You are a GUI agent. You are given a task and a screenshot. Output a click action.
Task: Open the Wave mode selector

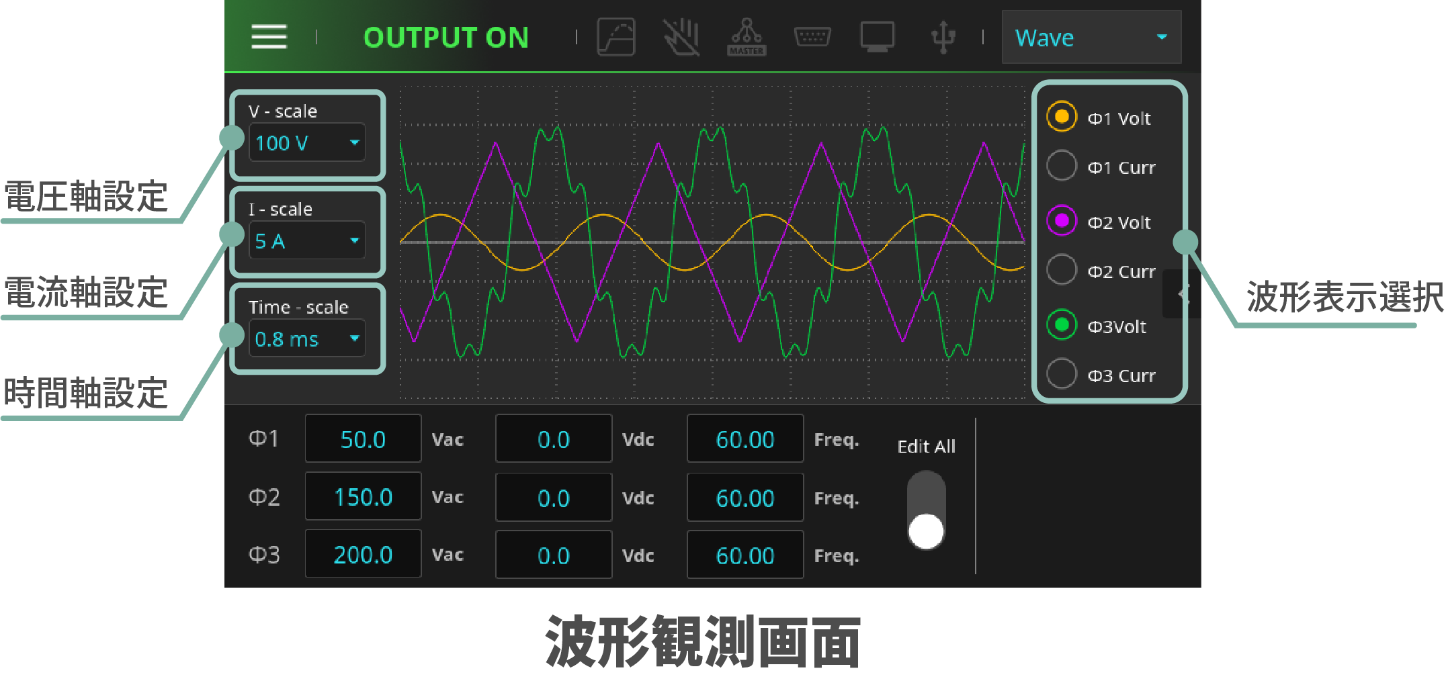(x=1091, y=38)
